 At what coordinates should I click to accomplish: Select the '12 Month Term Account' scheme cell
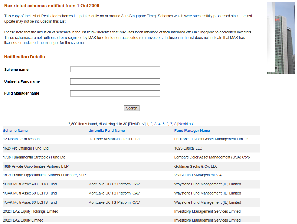click(x=22, y=139)
